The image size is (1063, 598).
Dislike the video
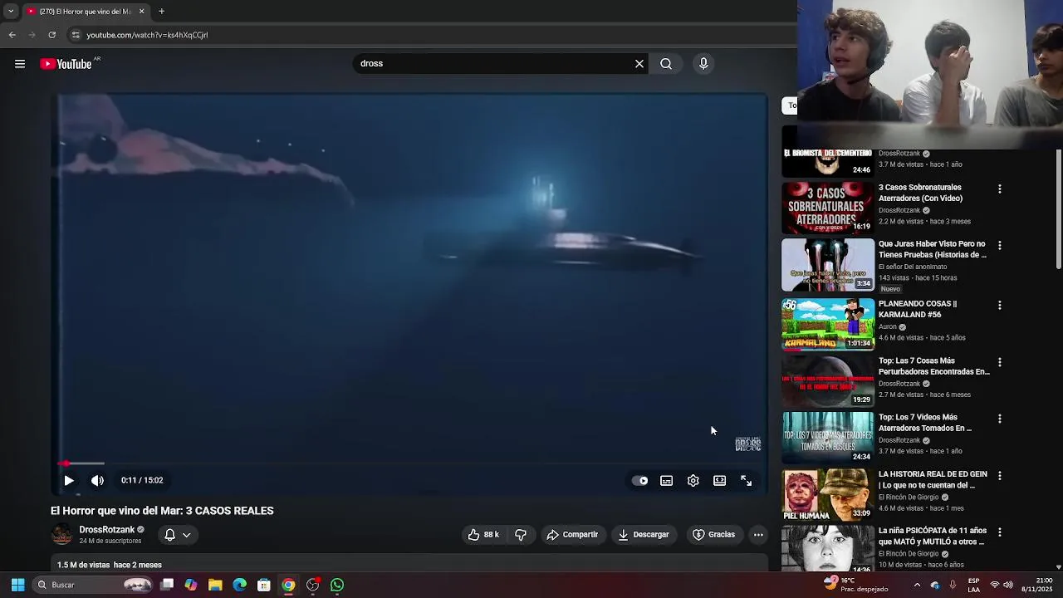click(x=521, y=535)
